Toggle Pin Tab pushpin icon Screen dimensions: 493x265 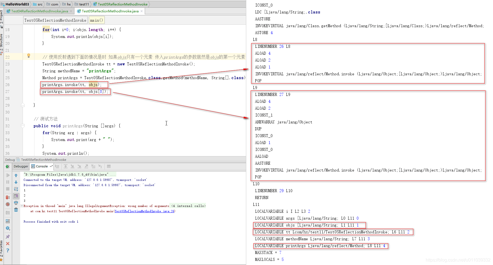tap(8, 237)
